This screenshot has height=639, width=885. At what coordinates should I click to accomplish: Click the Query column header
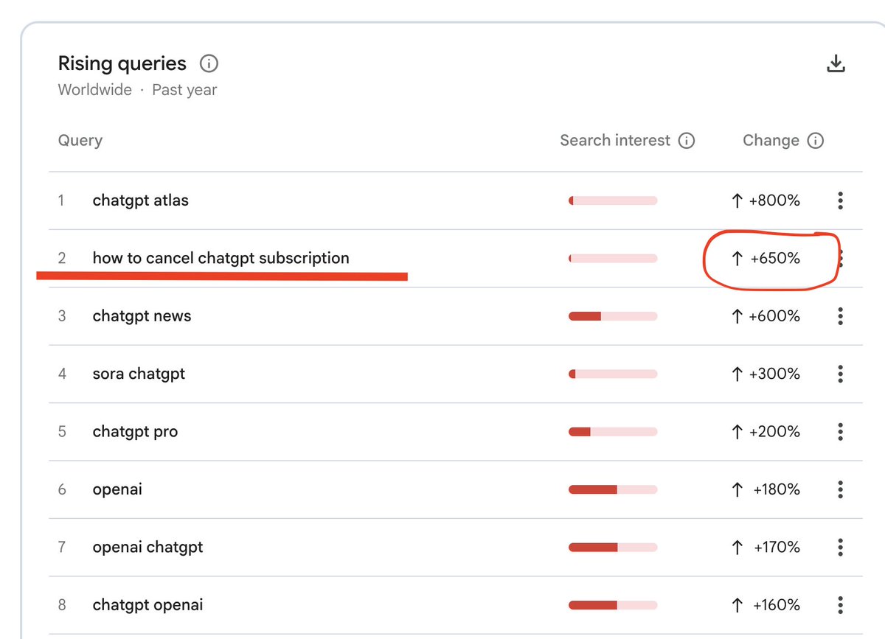(80, 141)
